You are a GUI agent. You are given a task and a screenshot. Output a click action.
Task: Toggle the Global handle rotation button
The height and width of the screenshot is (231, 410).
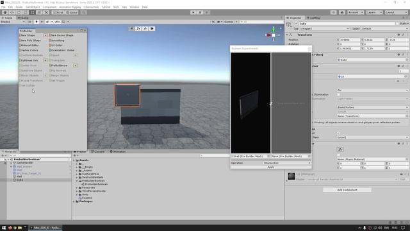point(72,12)
